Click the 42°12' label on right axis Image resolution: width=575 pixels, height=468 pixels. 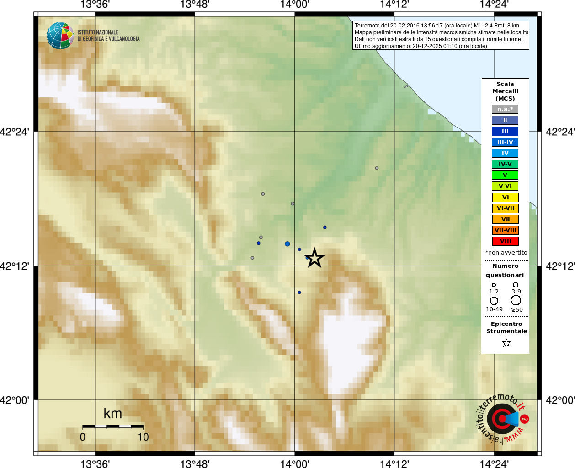click(x=560, y=266)
